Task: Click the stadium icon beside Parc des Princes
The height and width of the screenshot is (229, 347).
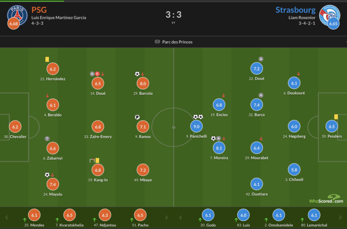Action: [x=157, y=42]
